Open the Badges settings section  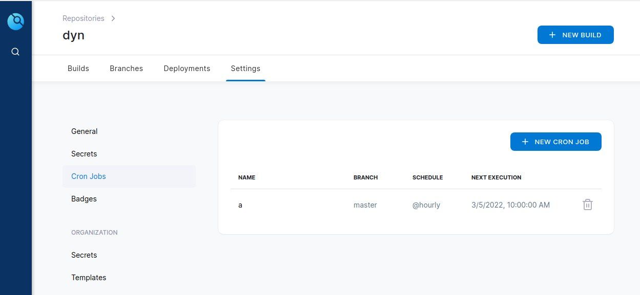point(84,199)
